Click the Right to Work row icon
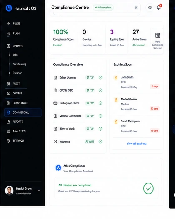 [55, 129]
